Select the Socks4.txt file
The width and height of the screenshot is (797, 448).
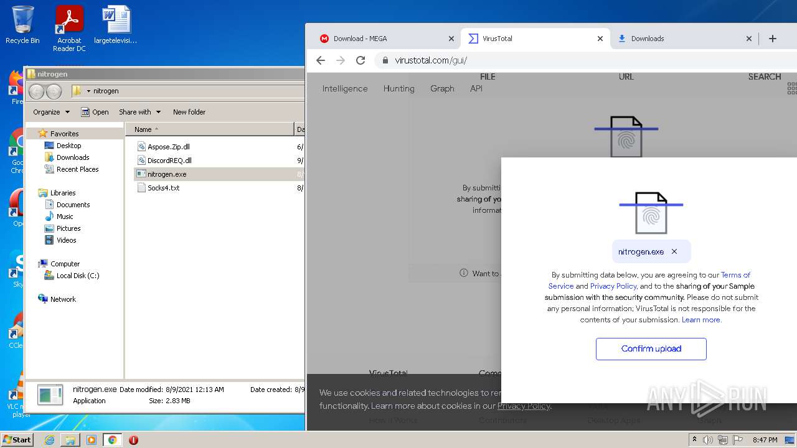coord(163,188)
